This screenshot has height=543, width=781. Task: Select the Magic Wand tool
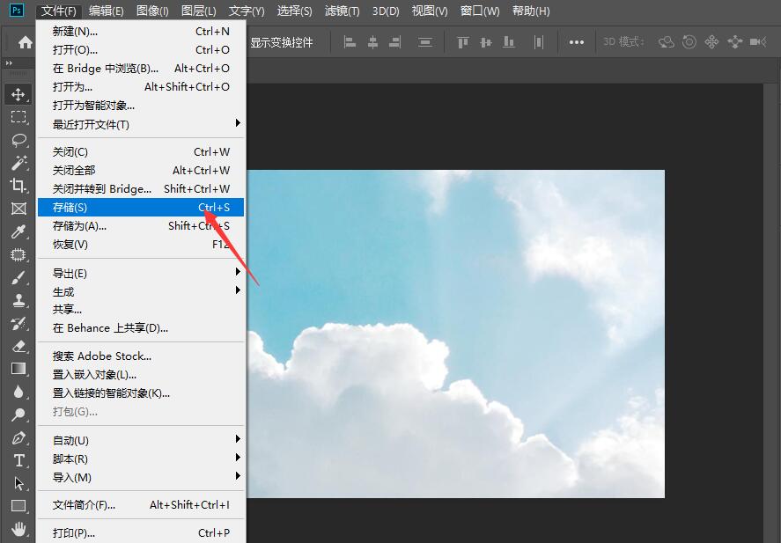pos(18,163)
